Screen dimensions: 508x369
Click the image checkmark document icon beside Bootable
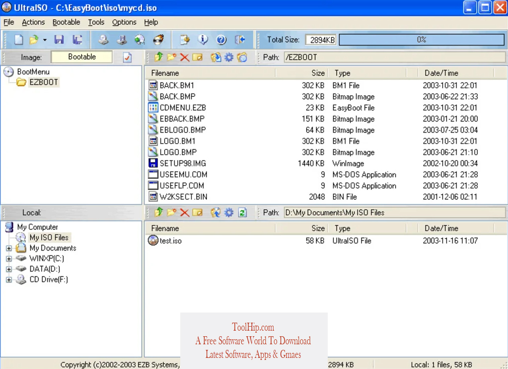(x=127, y=57)
